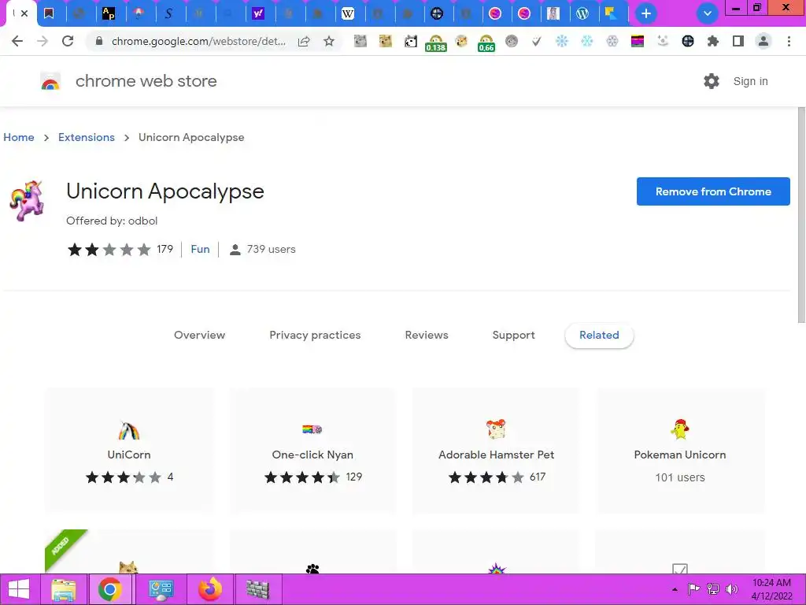Select the Related tab
The image size is (806, 605).
(x=599, y=336)
